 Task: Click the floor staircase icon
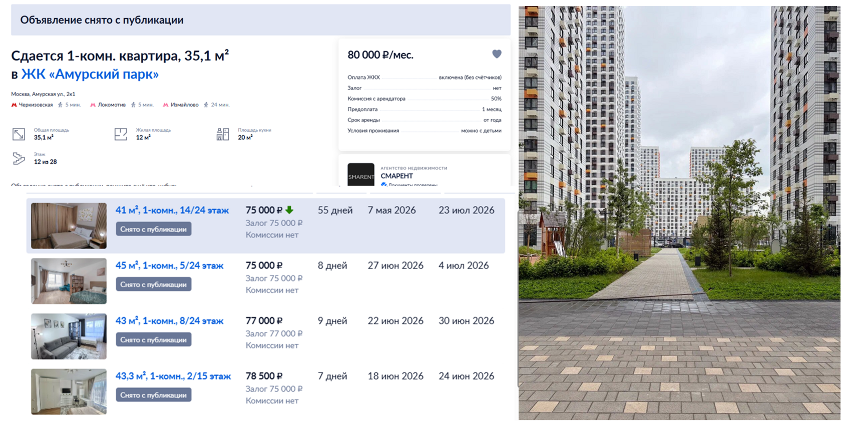click(19, 158)
